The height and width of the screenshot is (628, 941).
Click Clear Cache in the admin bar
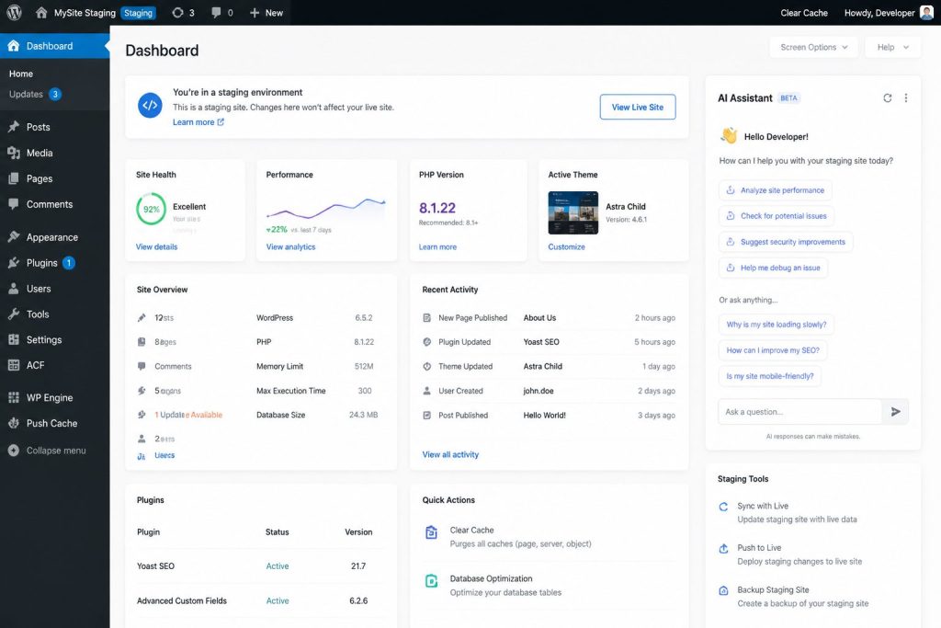coord(803,13)
